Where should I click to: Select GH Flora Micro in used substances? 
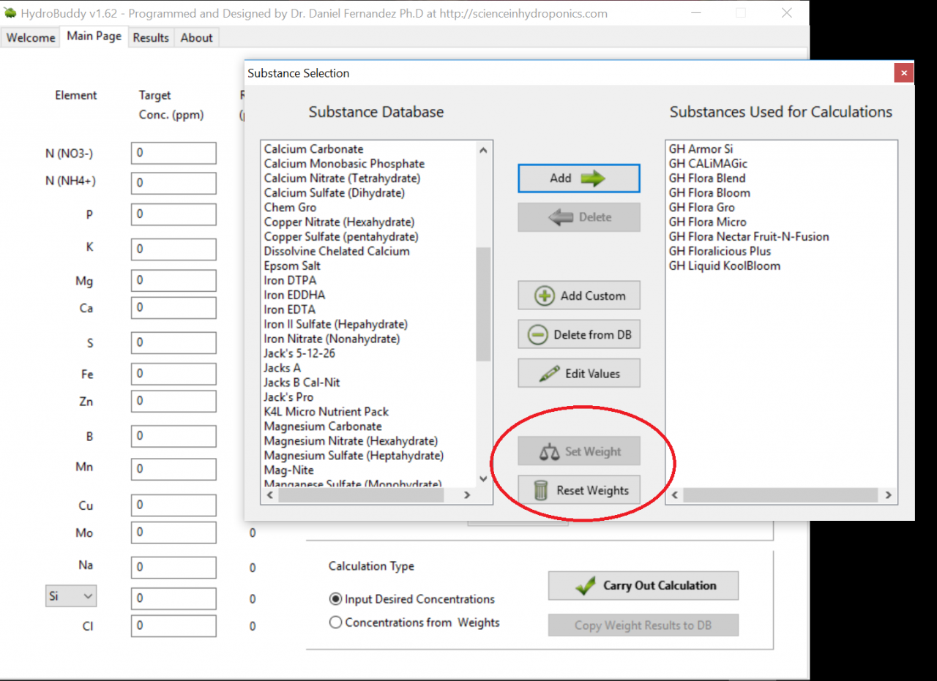(707, 222)
